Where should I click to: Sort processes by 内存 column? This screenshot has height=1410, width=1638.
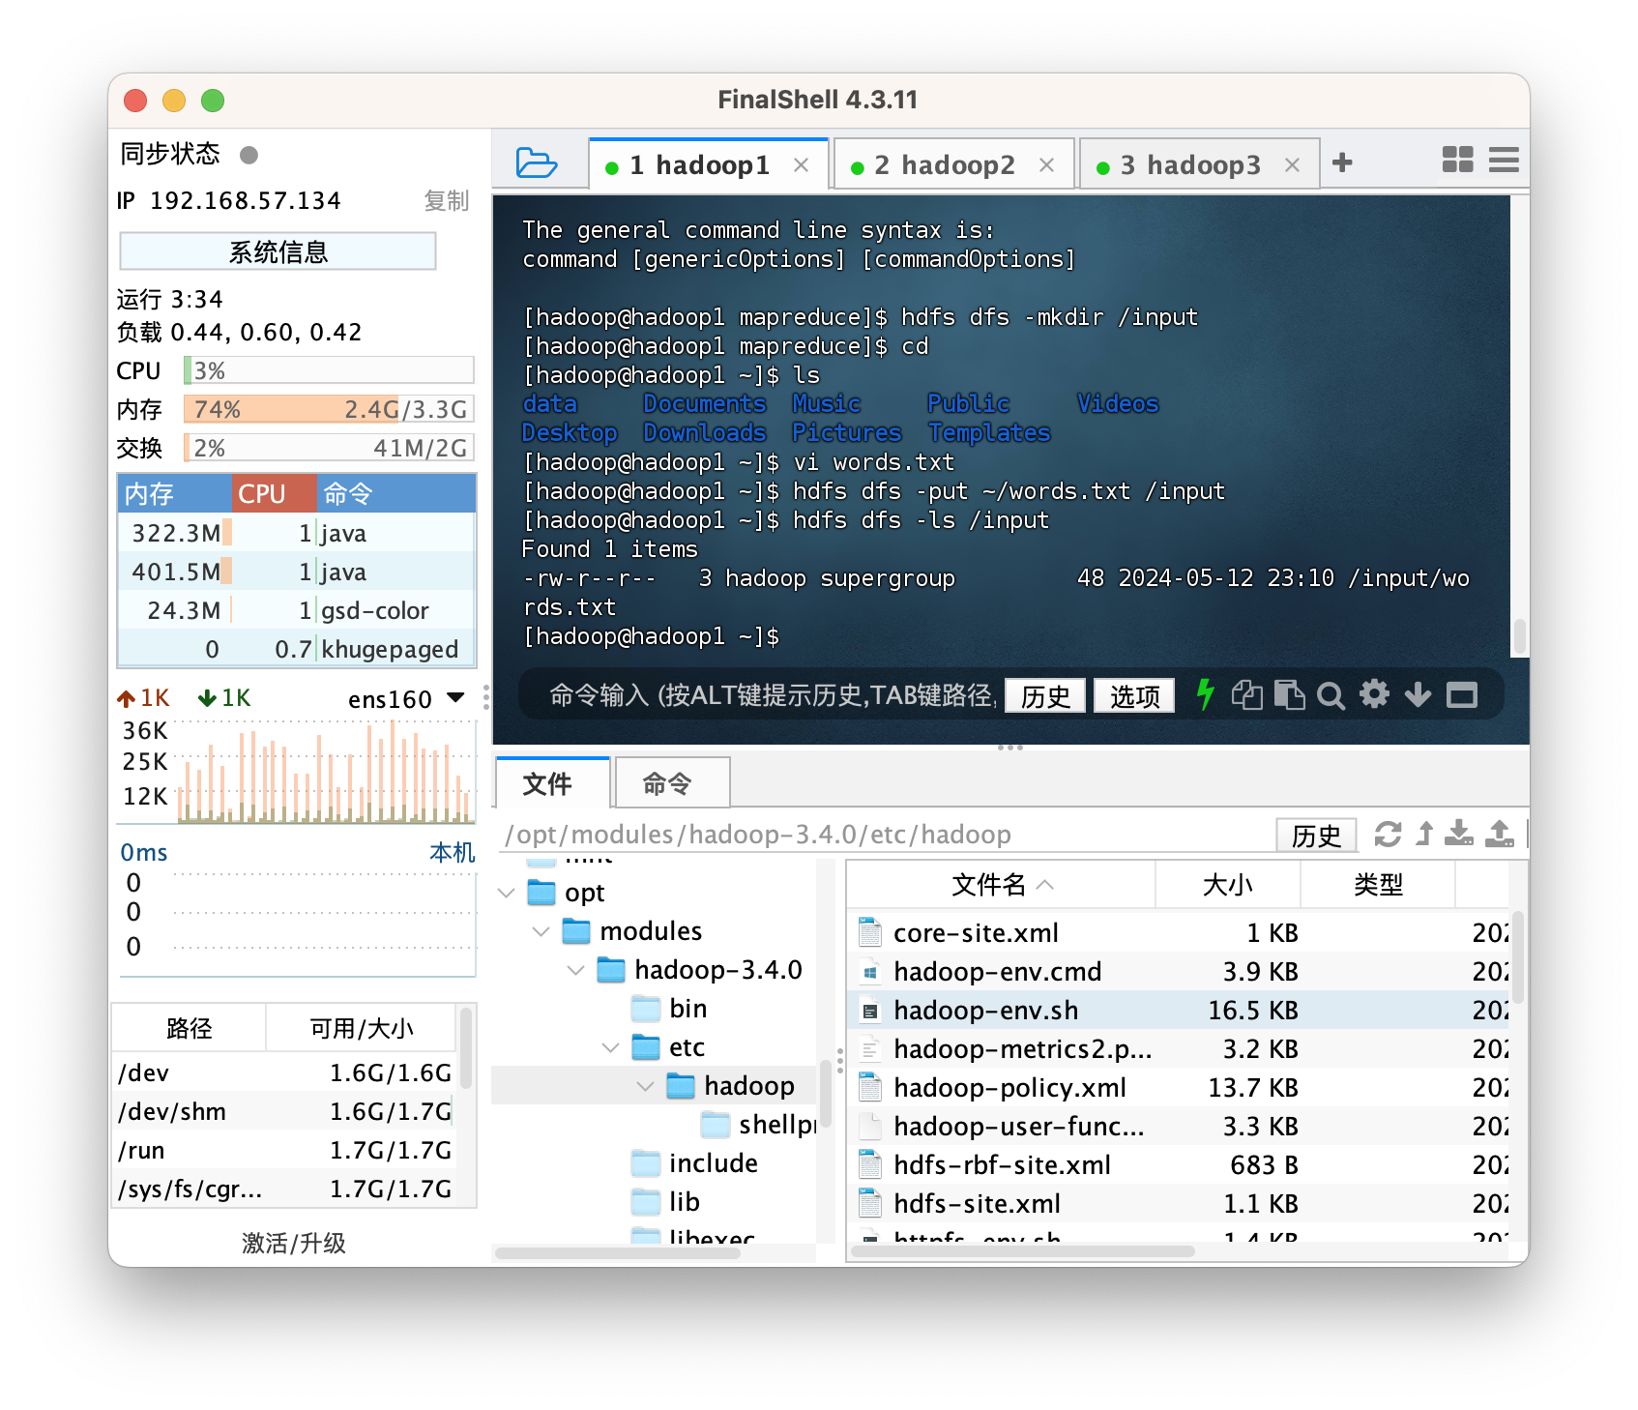click(x=174, y=493)
